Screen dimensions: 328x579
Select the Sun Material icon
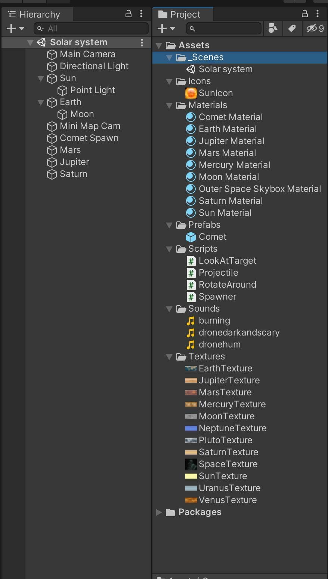pyautogui.click(x=191, y=213)
